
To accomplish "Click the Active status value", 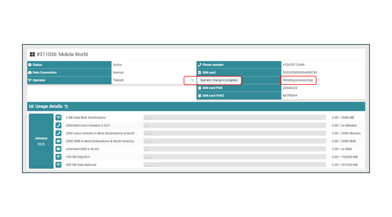I will [x=118, y=65].
